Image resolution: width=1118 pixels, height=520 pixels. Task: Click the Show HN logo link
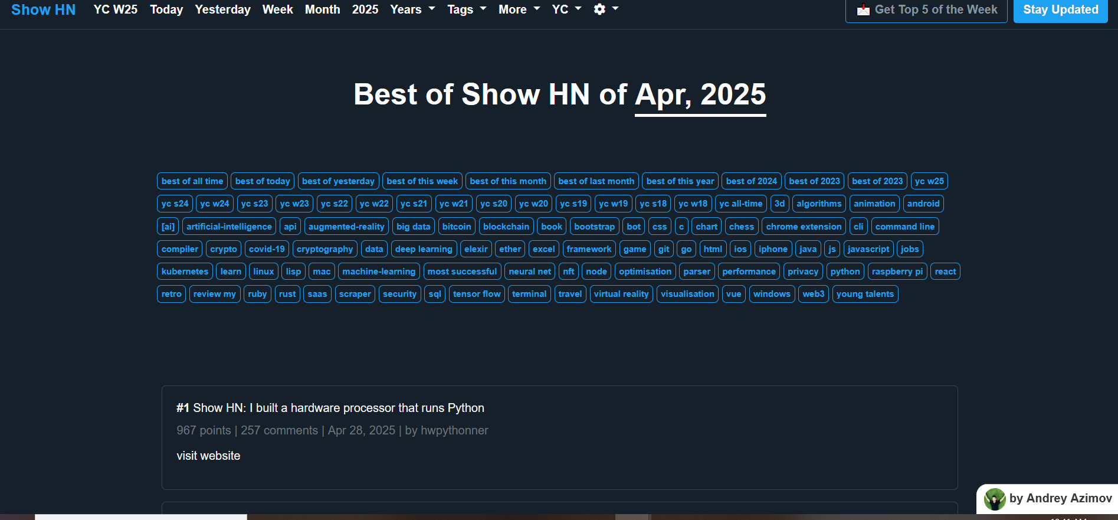(x=44, y=9)
